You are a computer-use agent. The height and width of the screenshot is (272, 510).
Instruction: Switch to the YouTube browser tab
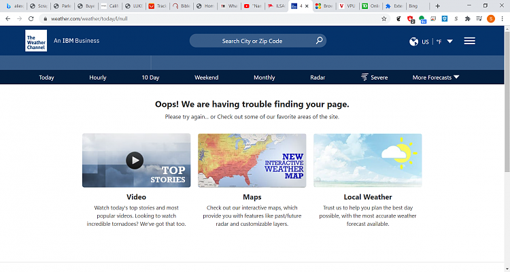[x=254, y=6]
